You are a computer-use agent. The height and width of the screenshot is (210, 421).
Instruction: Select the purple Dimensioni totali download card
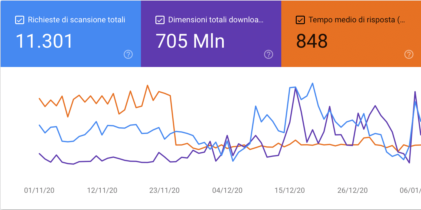(211, 33)
